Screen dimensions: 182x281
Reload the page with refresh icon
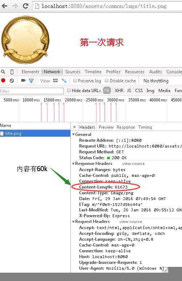(x=25, y=6)
